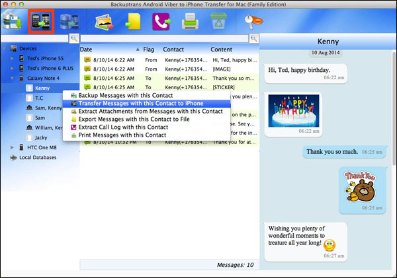Collapse the Galaxy Note 4 node
Viewport: 397px width, 278px height.
pos(12,78)
